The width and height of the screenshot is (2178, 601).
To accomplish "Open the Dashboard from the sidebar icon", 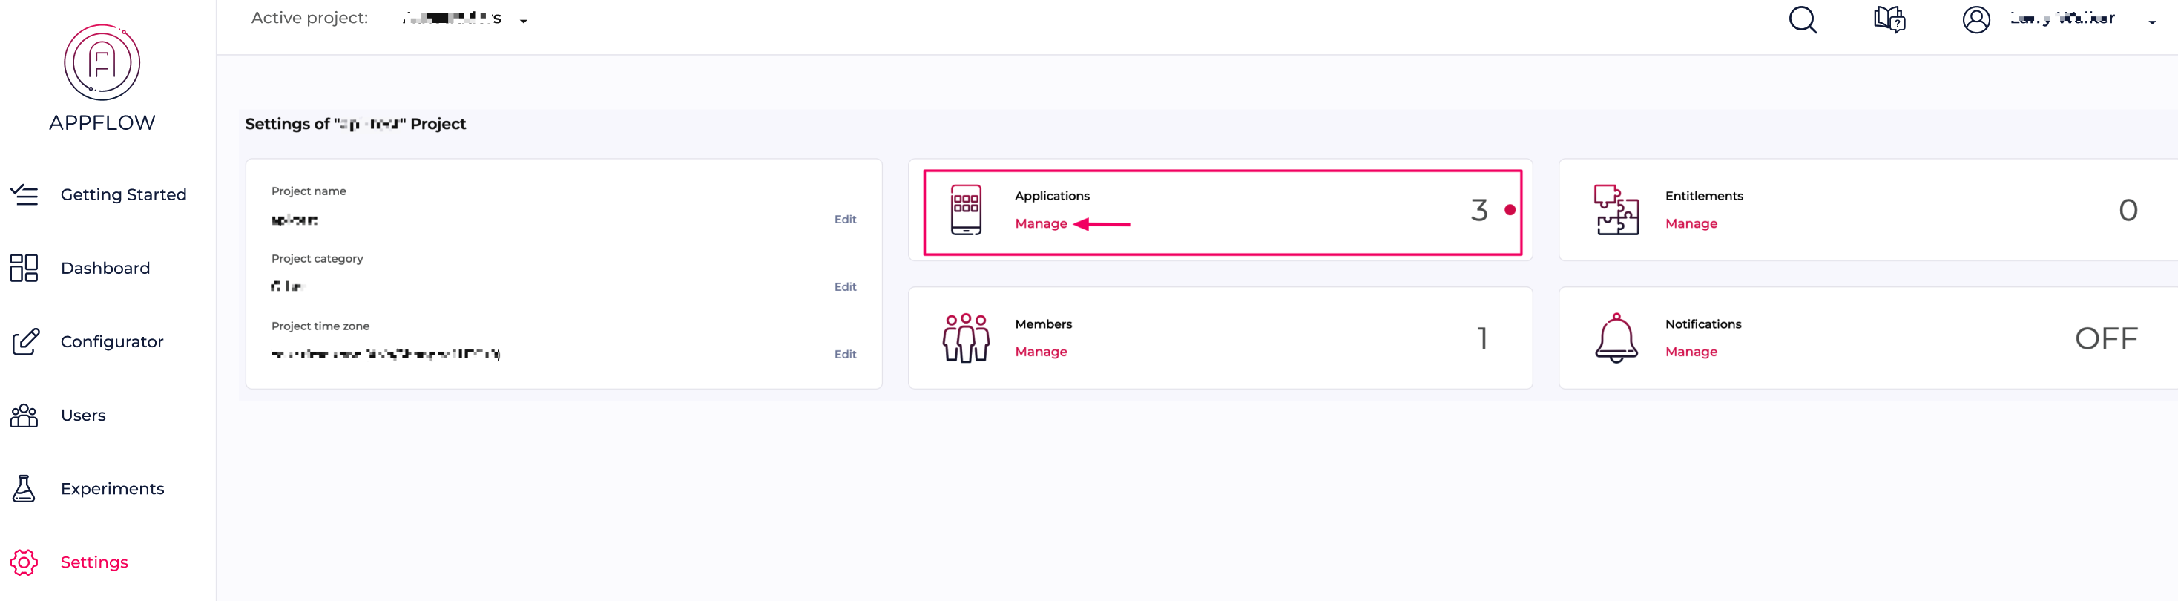I will 24,268.
